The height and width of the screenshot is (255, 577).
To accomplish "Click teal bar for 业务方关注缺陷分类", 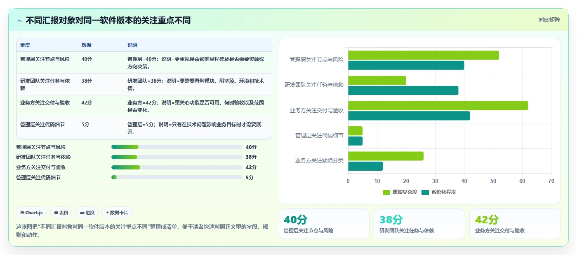I will (365, 166).
